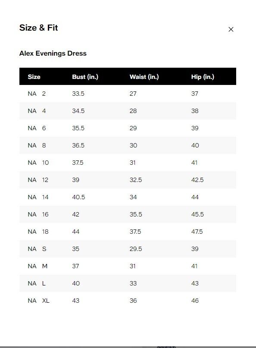Select the NA 12 size row
The image size is (256, 348).
point(128,180)
